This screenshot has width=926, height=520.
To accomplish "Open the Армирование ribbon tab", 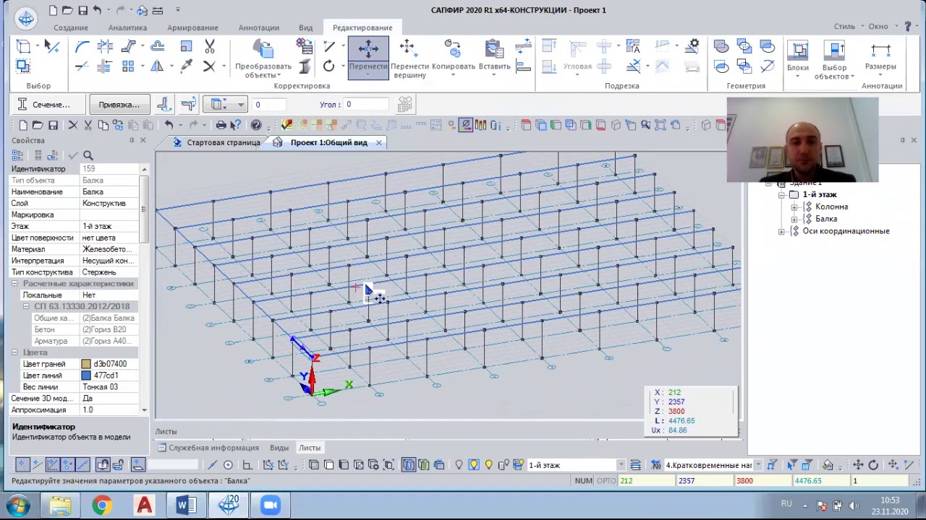I will point(192,27).
